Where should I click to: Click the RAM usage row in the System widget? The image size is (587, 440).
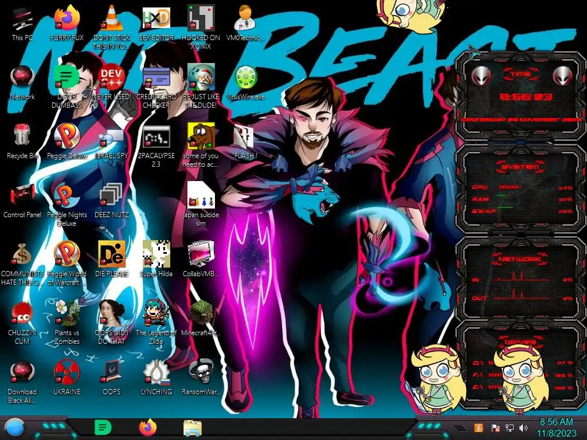pyautogui.click(x=523, y=199)
